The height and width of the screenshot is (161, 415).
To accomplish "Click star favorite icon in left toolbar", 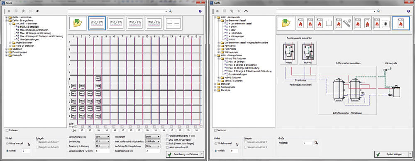I will tap(23, 11).
